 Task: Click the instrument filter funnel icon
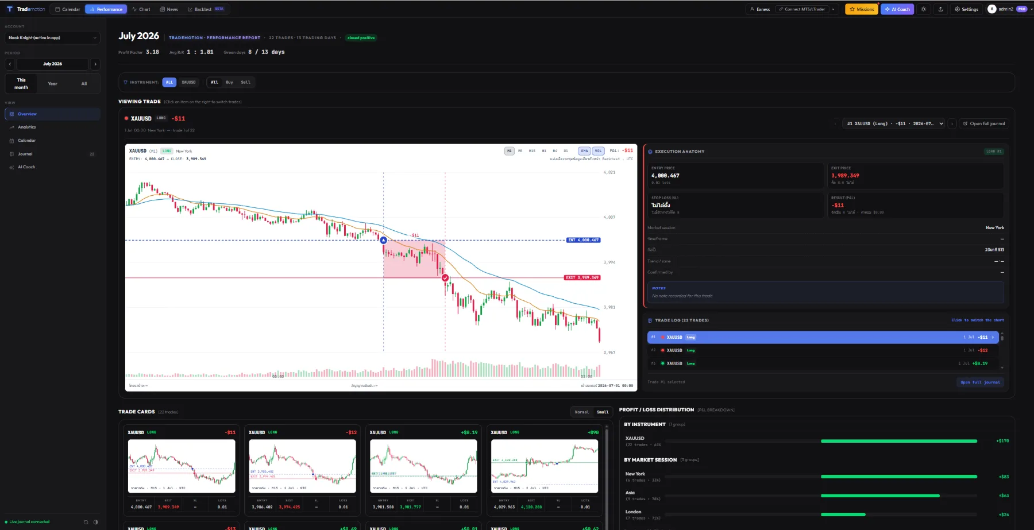[x=126, y=82]
